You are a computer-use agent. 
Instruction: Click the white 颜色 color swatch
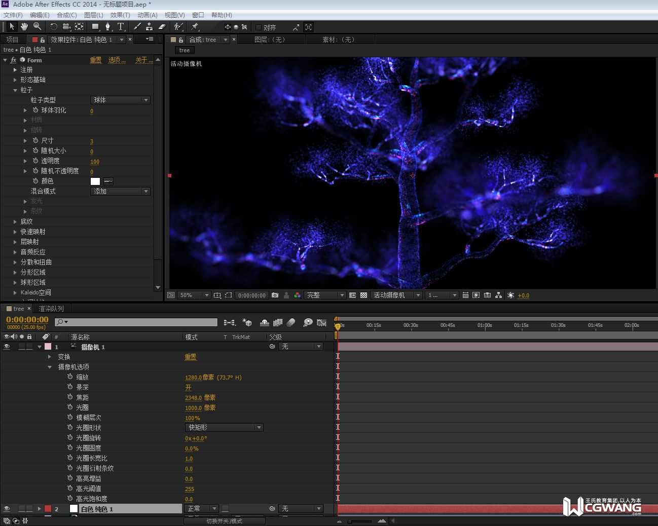click(95, 181)
